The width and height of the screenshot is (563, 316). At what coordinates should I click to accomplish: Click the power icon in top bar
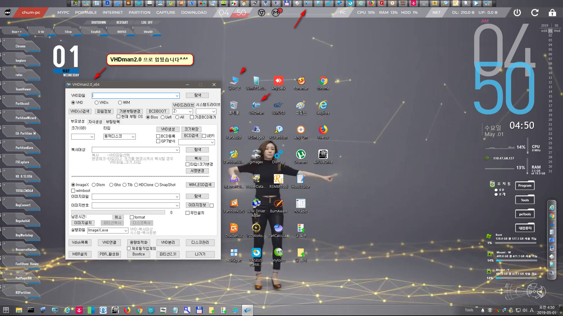pyautogui.click(x=517, y=13)
